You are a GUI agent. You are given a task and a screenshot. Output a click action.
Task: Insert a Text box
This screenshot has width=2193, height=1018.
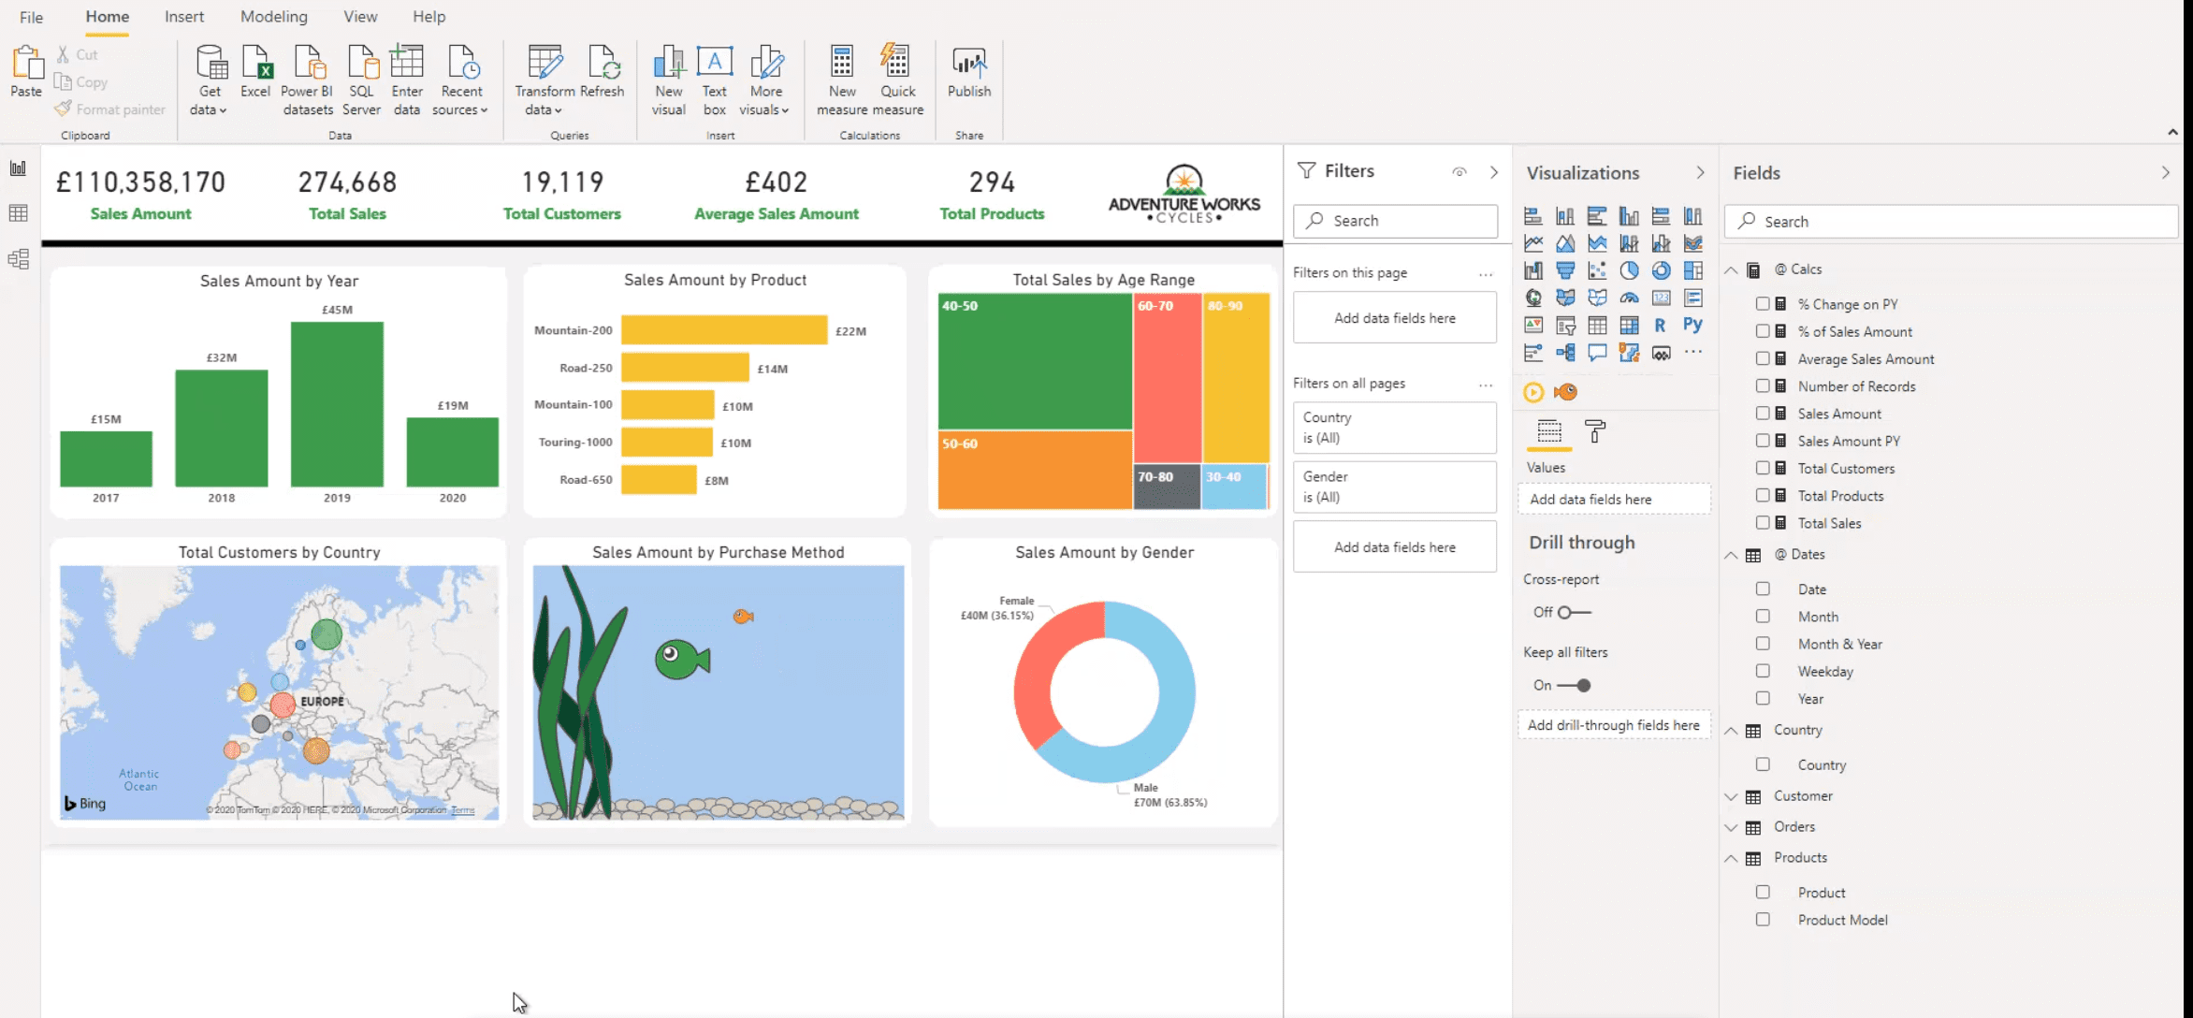coord(714,64)
